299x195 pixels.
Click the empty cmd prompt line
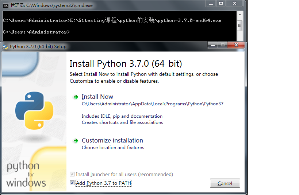tap(36, 32)
